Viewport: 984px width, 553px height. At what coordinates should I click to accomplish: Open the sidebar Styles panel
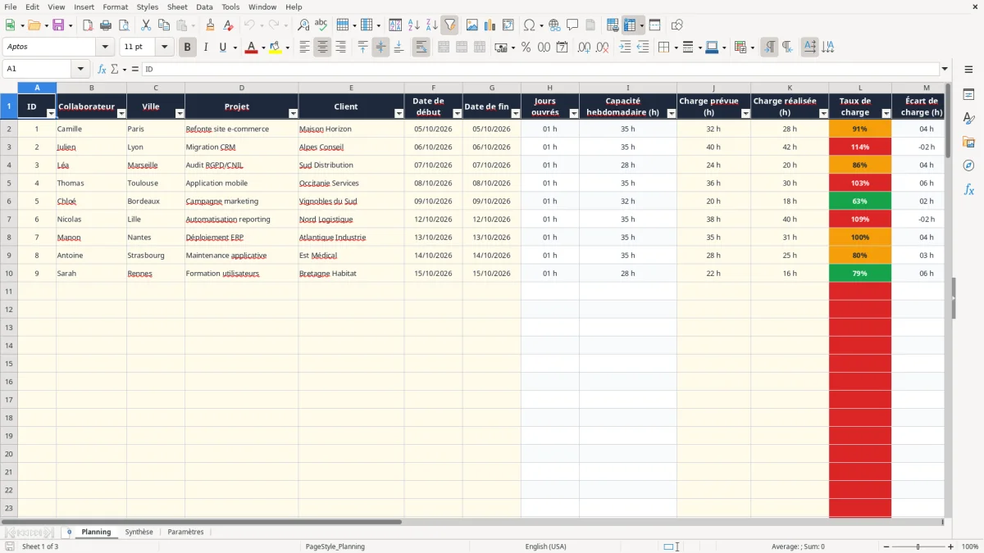coord(968,119)
